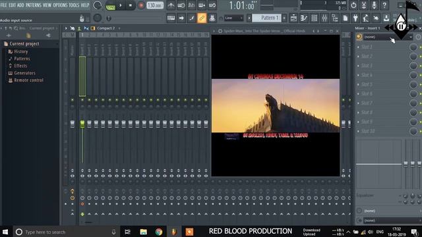The height and width of the screenshot is (237, 422).
Task: Open the plugin picker plug icon
Action: (355, 18)
